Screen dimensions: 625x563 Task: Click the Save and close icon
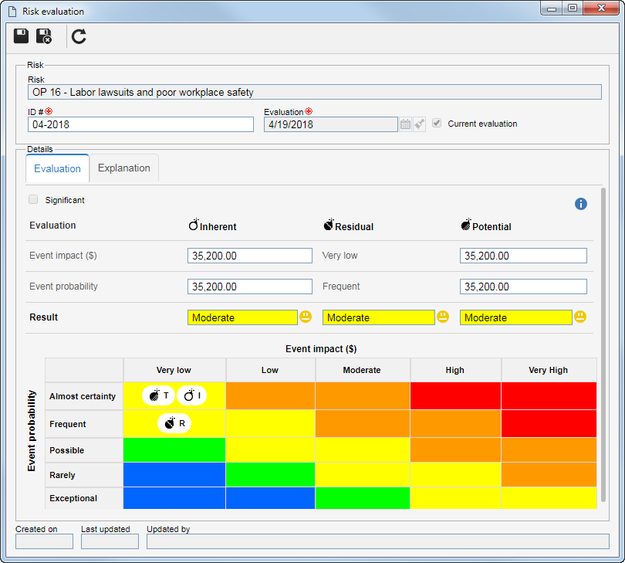coord(44,36)
